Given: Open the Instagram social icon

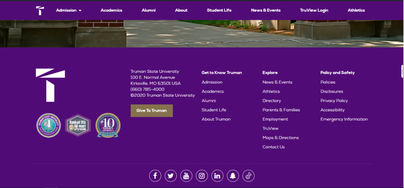Looking at the screenshot, I should click(202, 176).
